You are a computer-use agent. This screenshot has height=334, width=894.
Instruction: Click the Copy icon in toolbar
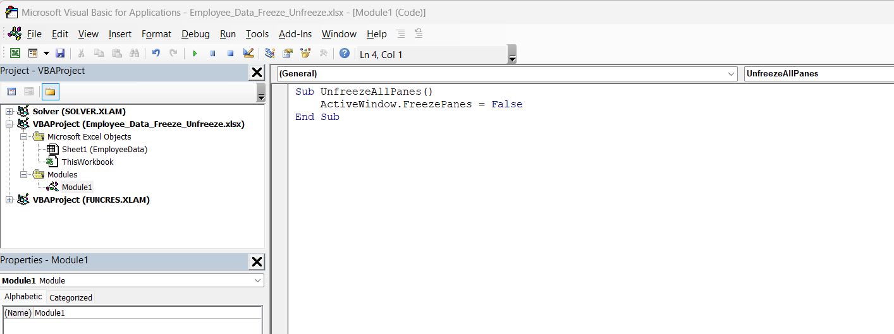[x=99, y=54]
